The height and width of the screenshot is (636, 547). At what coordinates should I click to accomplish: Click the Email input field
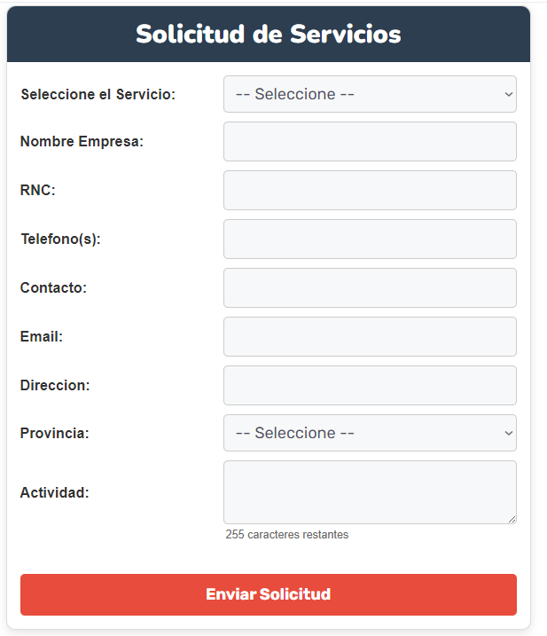(x=370, y=337)
